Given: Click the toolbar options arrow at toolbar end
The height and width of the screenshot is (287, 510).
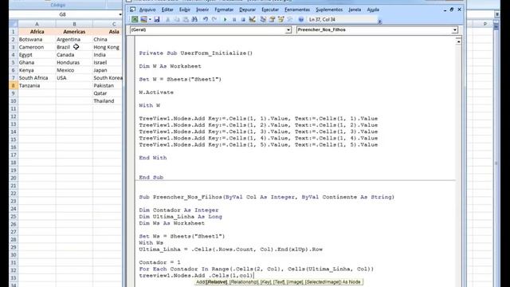Looking at the screenshot, I should [379, 22].
